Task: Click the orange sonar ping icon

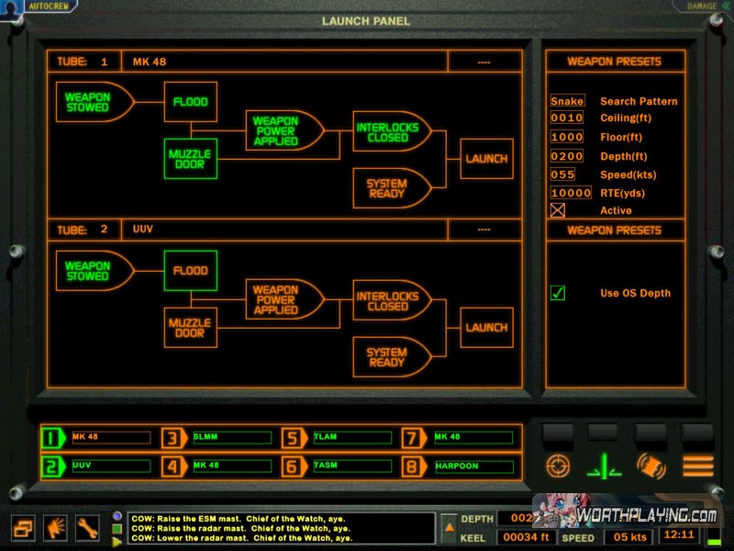Action: pyautogui.click(x=651, y=466)
